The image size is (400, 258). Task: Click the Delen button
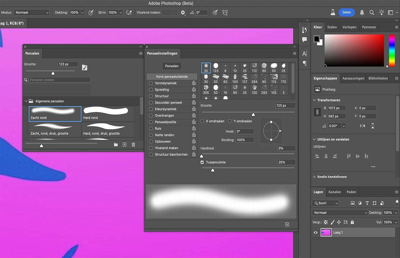[347, 13]
